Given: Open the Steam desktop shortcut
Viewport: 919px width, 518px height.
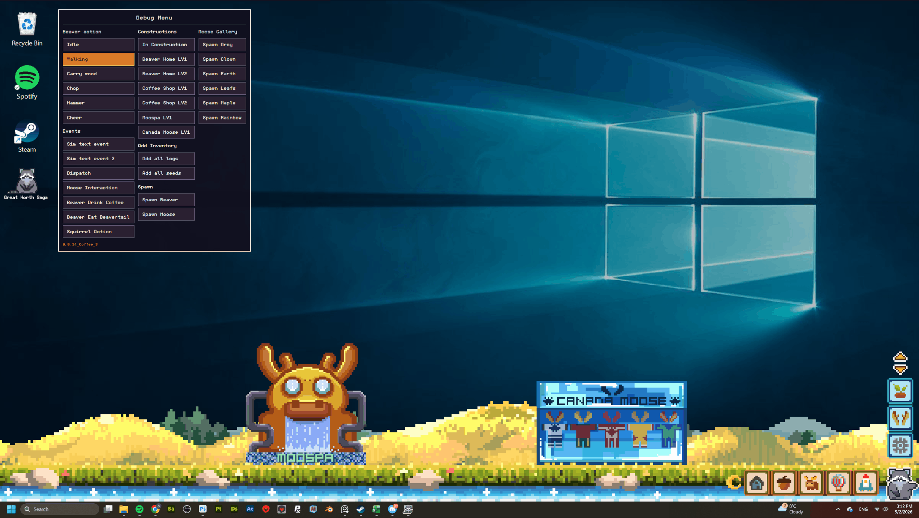Looking at the screenshot, I should pos(27,137).
